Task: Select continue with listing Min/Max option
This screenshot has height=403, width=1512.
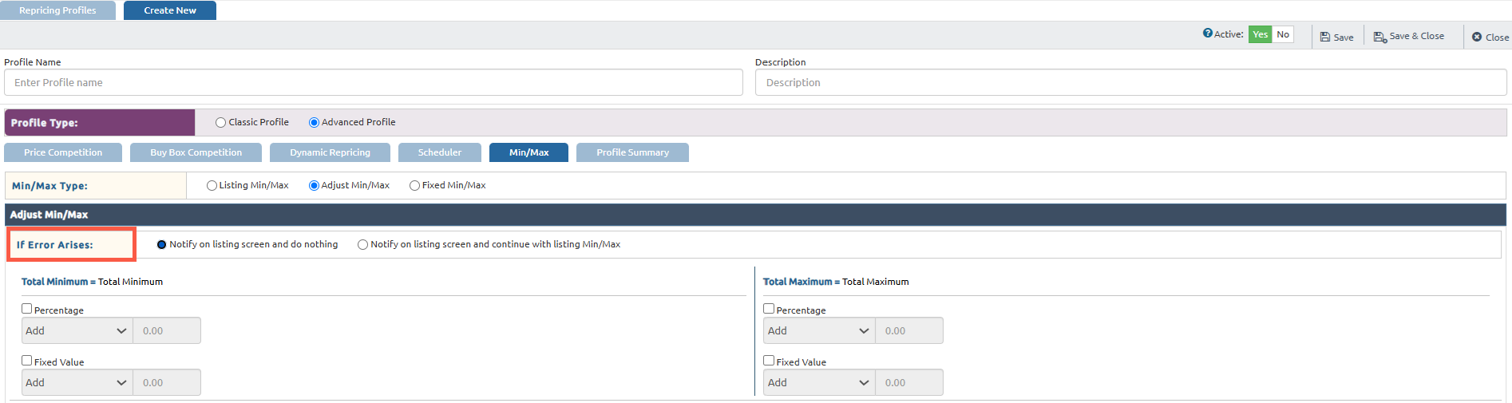Action: click(363, 245)
